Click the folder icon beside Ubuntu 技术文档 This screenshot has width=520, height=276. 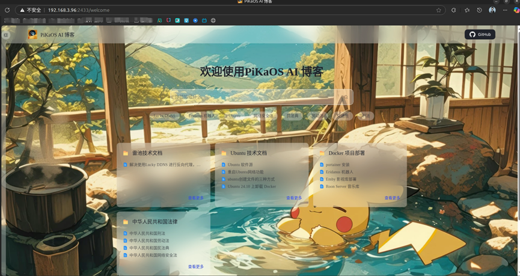(x=224, y=153)
